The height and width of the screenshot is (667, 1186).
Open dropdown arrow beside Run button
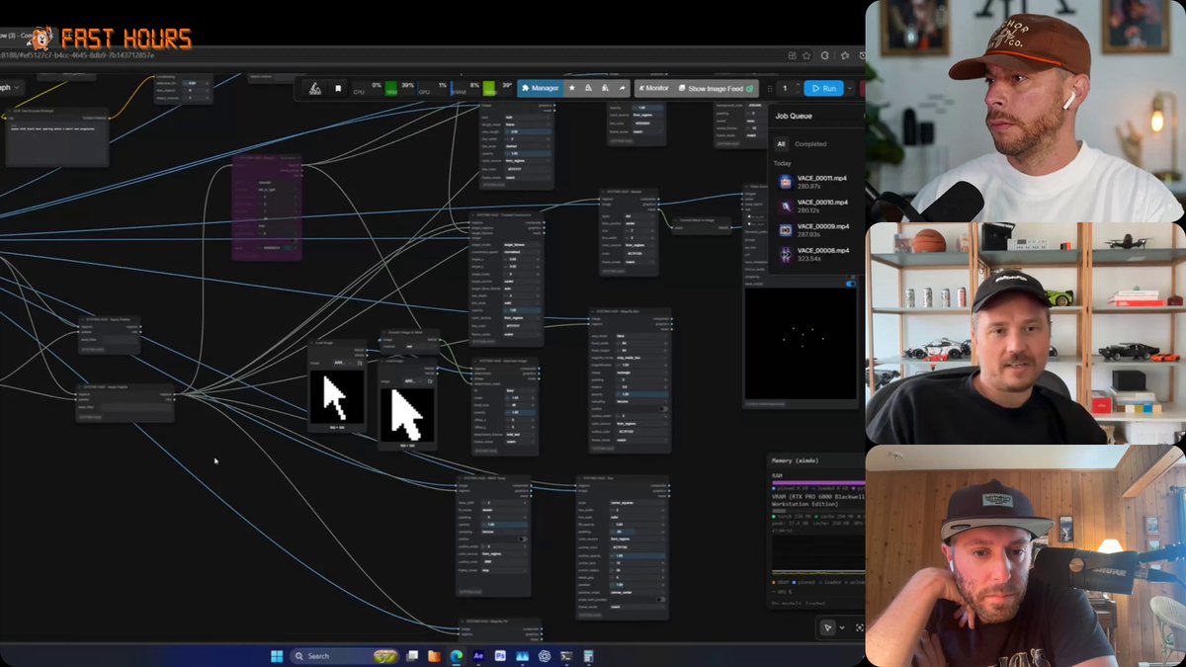coord(850,88)
